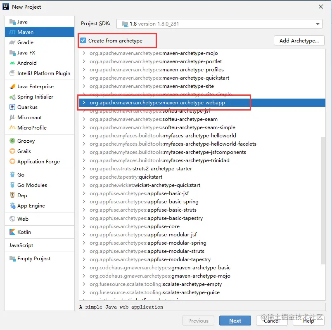Click the archetype list vertical scrollbar
The width and height of the screenshot is (332, 330).
[x=323, y=200]
